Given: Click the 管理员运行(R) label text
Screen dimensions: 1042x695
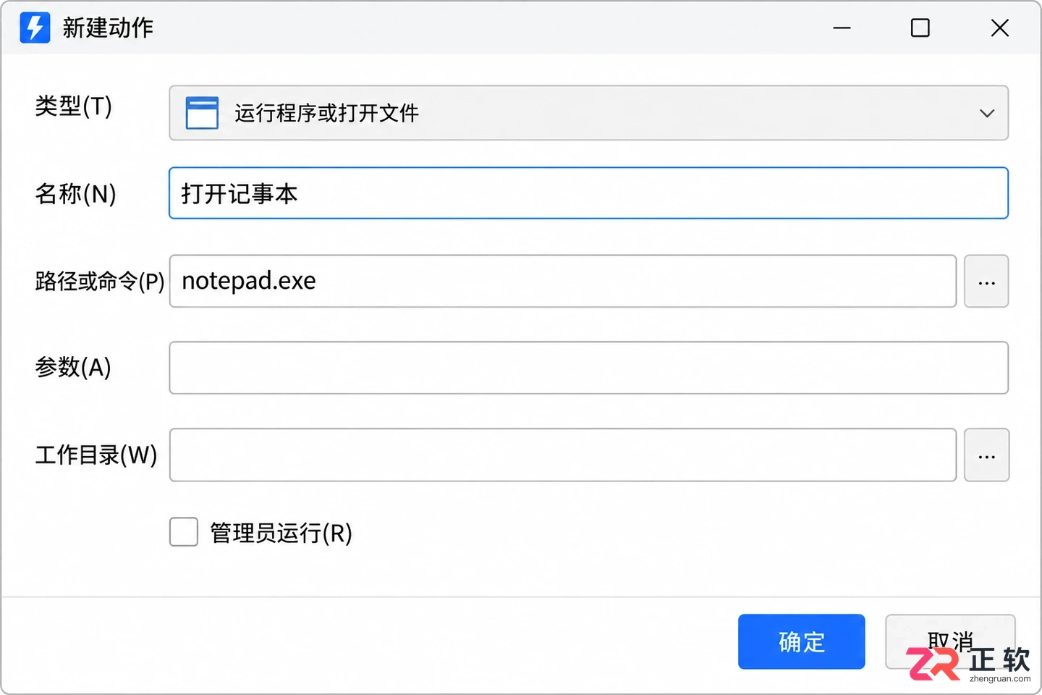Looking at the screenshot, I should (x=281, y=533).
